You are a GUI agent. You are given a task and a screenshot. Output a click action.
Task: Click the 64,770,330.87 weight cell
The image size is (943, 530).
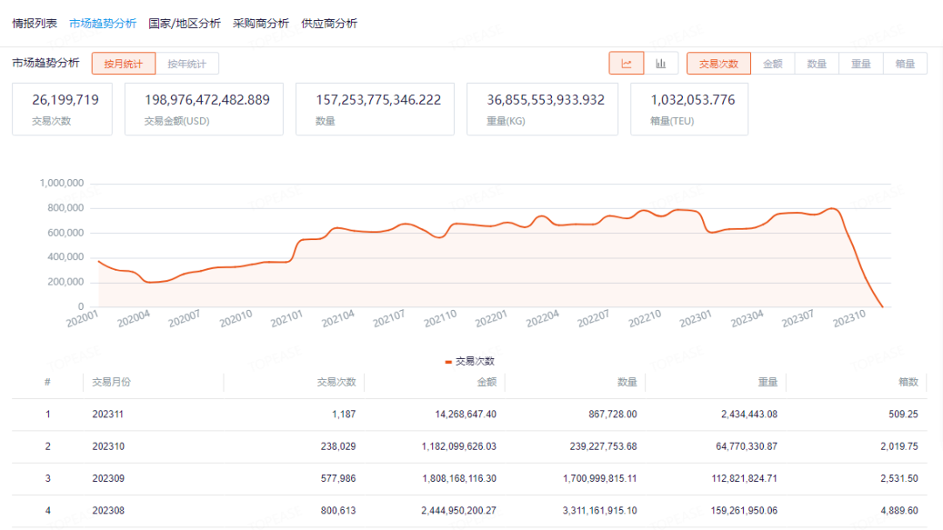click(747, 446)
